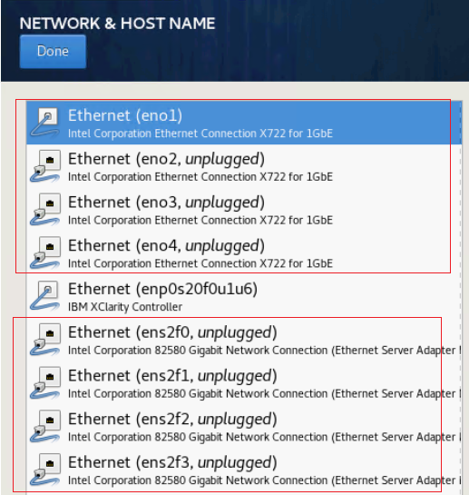469x495 pixels.
Task: Select the IBM XClarity Controller interface
Action: pos(244,296)
